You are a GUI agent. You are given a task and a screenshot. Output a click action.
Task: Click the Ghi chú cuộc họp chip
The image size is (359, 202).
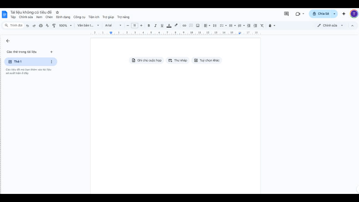(146, 60)
